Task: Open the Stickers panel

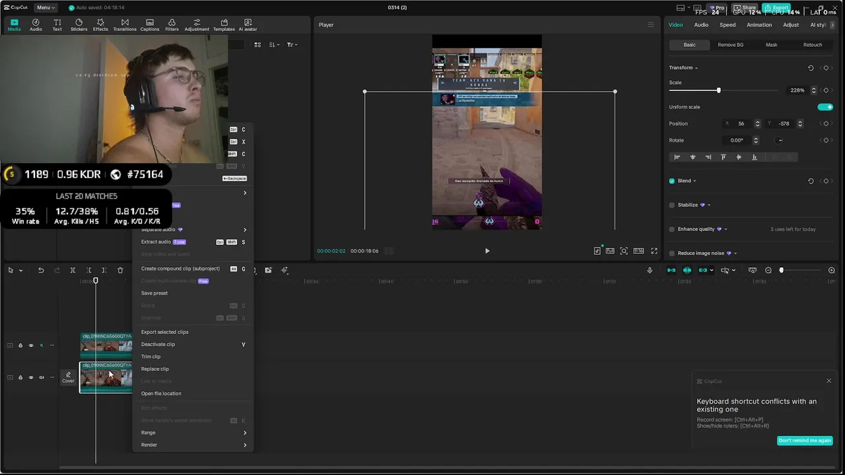Action: pos(79,25)
